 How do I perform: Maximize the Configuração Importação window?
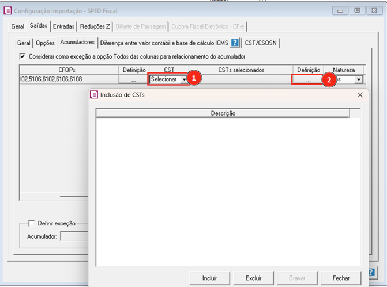[x=357, y=10]
